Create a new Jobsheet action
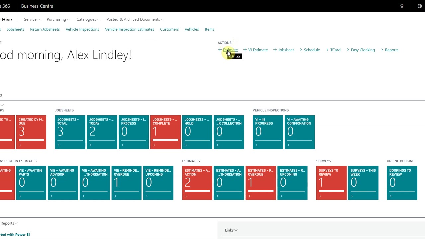The height and width of the screenshot is (239, 425). pos(283,50)
